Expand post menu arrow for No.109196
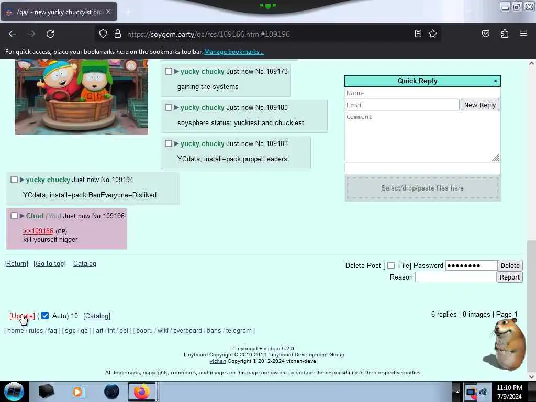The height and width of the screenshot is (402, 536). click(22, 216)
